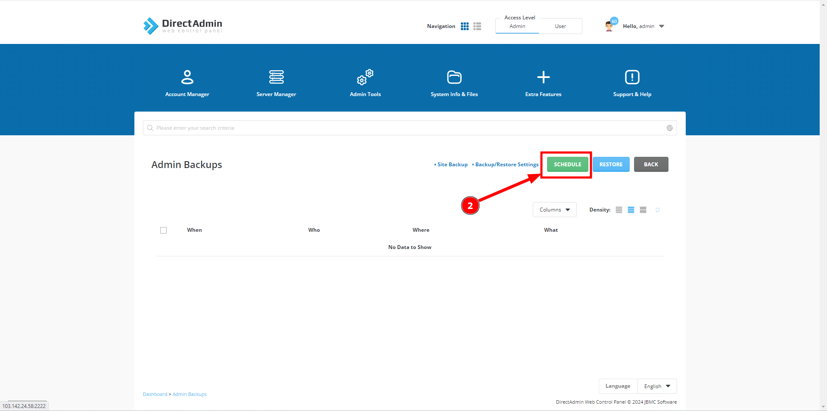Viewport: 827px width, 411px height.
Task: Set table density to compact
Action: (619, 210)
